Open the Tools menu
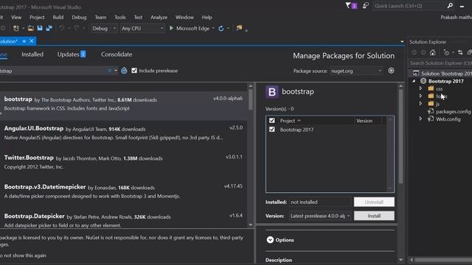 click(x=119, y=17)
